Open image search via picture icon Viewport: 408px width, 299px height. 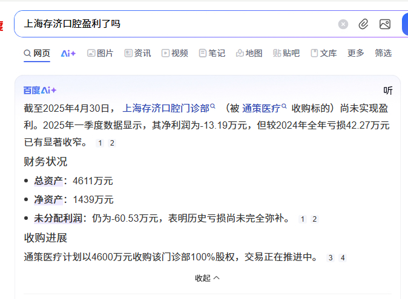click(385, 24)
